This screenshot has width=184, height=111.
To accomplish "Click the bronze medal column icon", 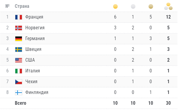I will point(151,7).
